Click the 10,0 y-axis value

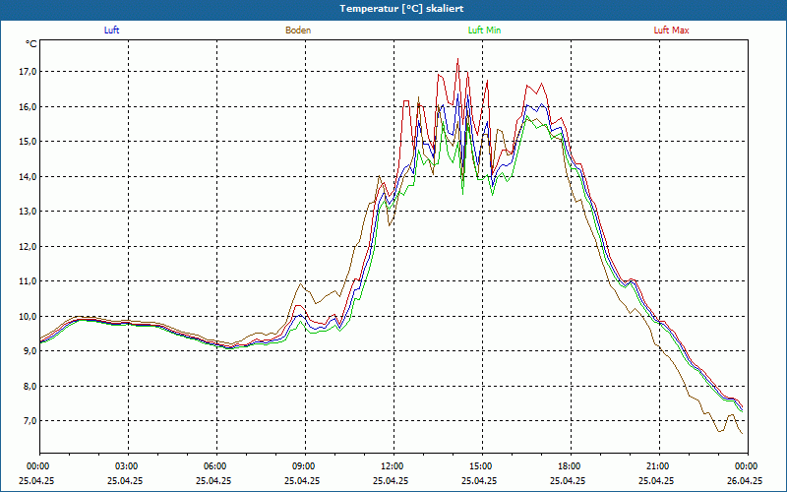(29, 316)
